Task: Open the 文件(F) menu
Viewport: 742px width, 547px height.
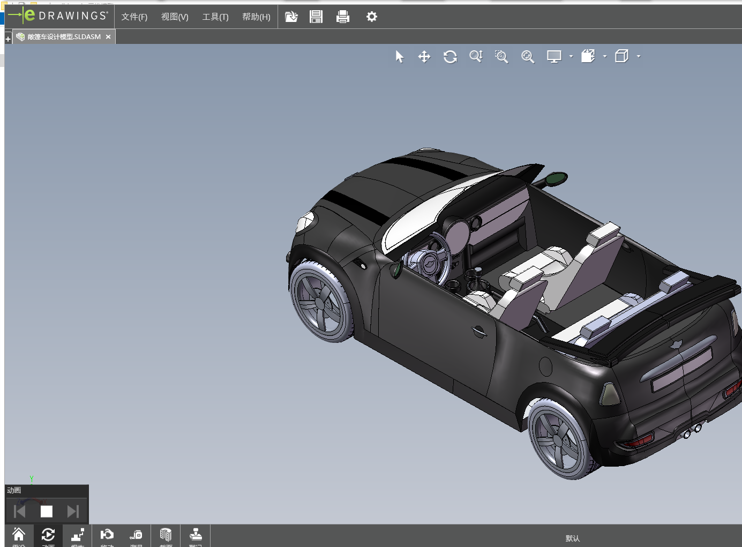Action: point(134,17)
